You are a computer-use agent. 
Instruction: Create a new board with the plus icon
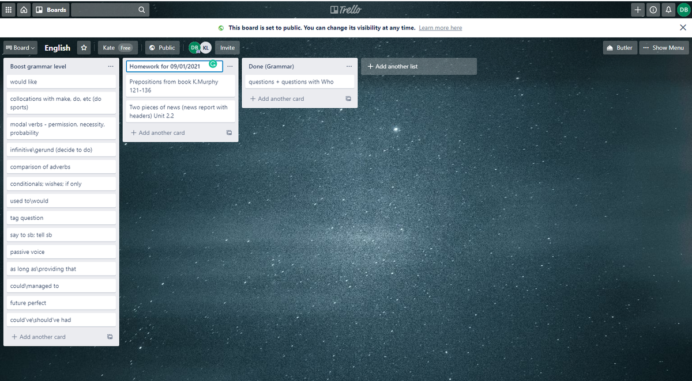click(638, 9)
